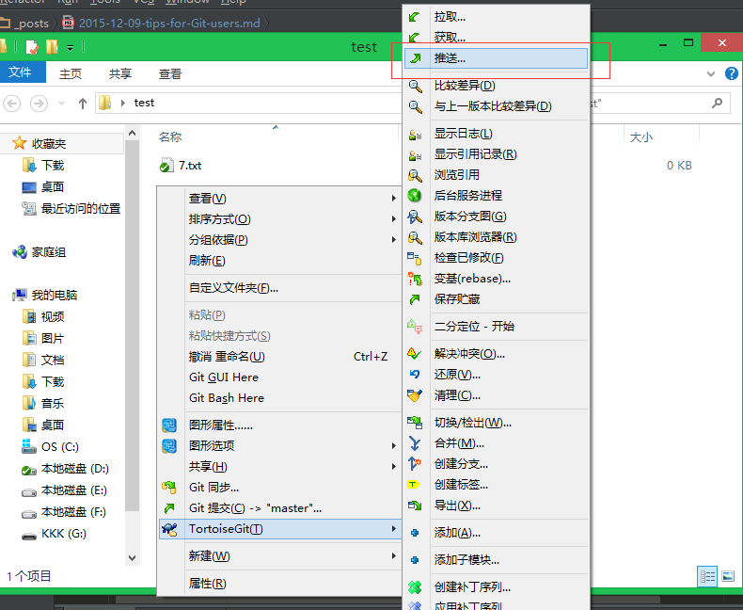Open the 主页 ribbon tab
The height and width of the screenshot is (610, 743).
pyautogui.click(x=71, y=73)
